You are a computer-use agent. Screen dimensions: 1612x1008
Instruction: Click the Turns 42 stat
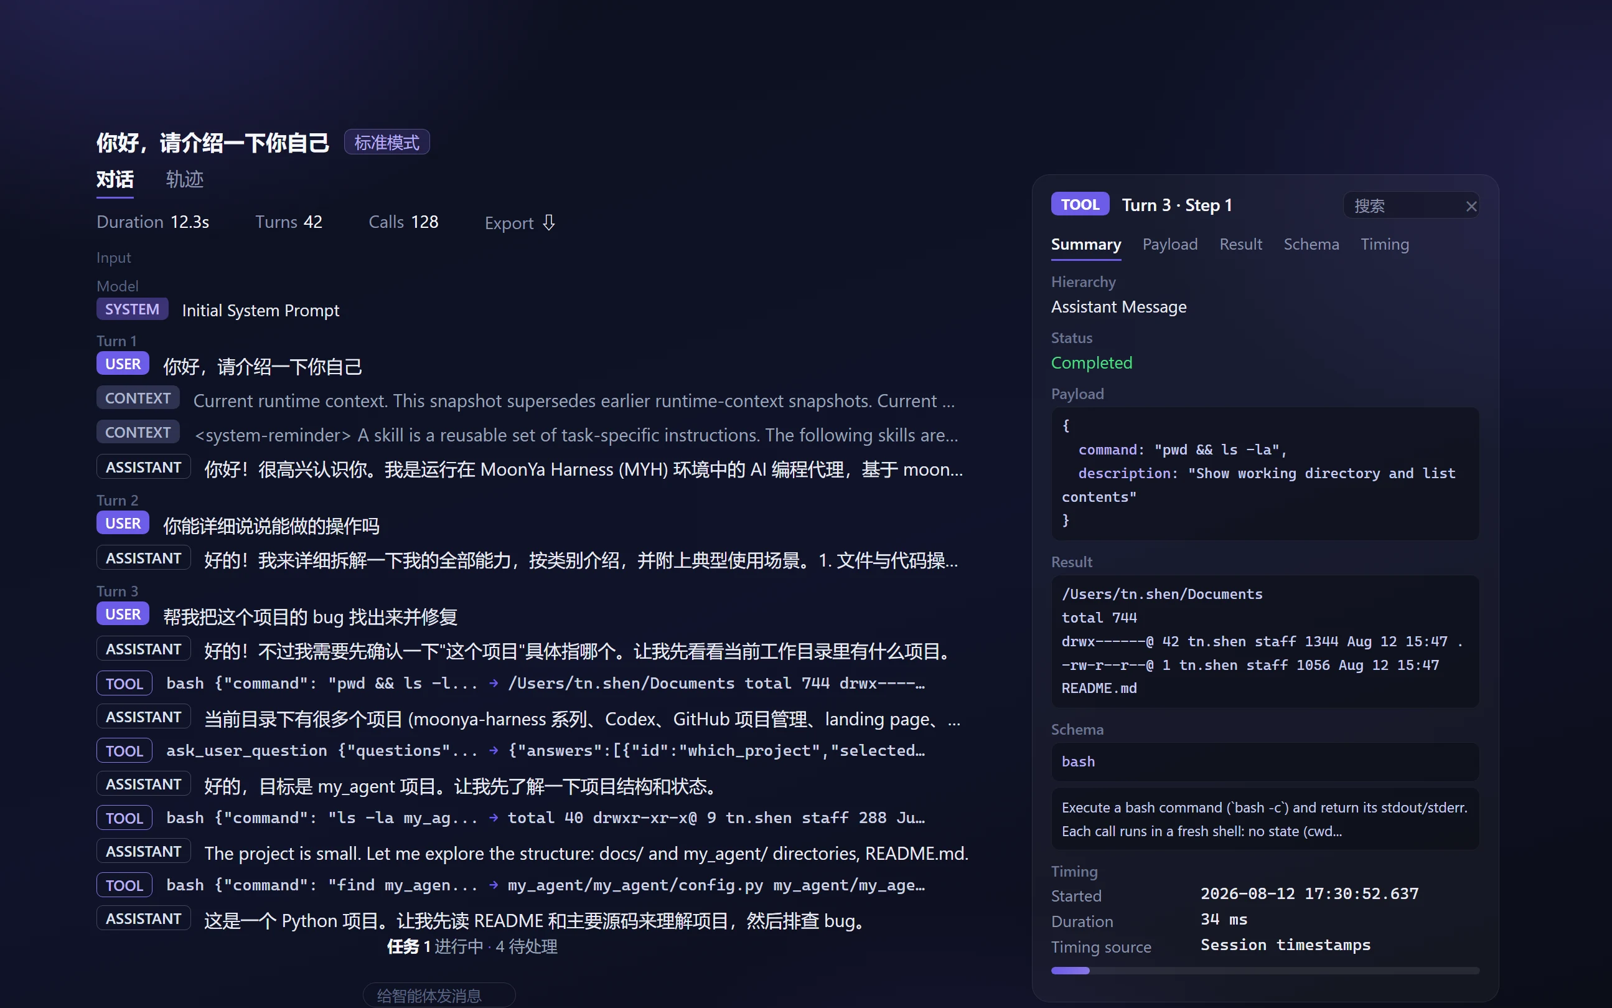click(289, 222)
